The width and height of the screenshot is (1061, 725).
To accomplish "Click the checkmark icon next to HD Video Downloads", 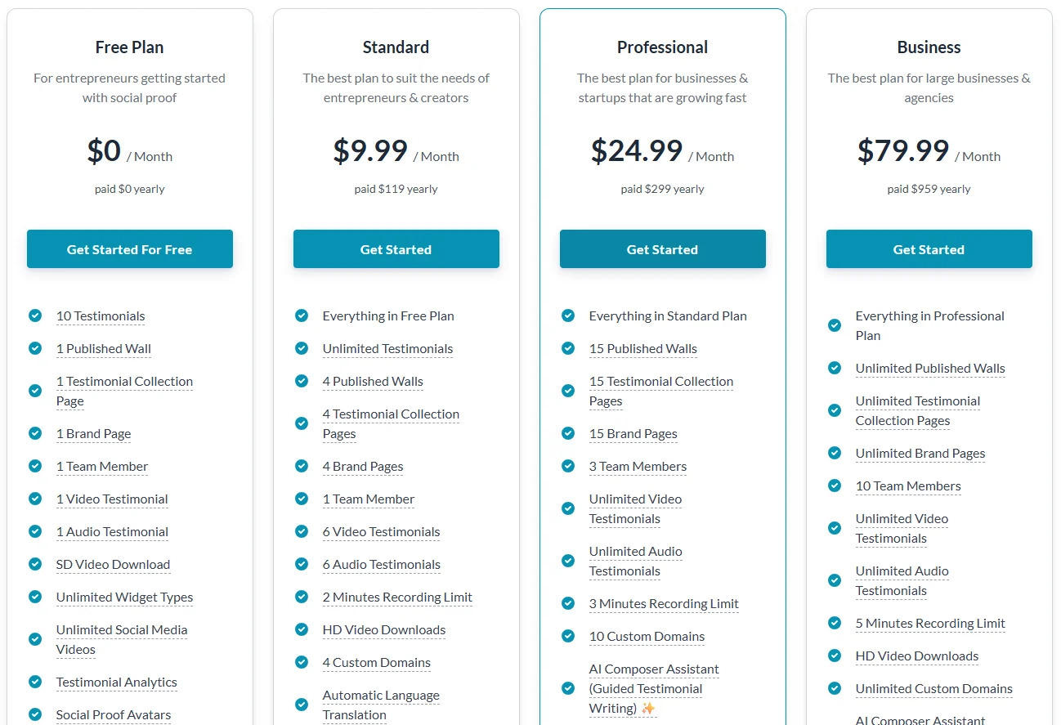I will click(x=301, y=629).
